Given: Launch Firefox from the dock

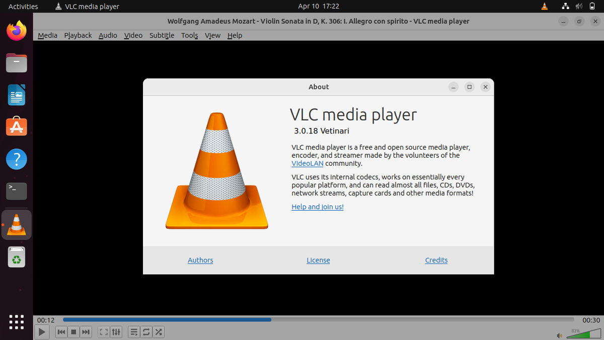Looking at the screenshot, I should point(16,30).
